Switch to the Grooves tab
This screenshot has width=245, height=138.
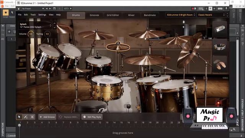[x=95, y=15]
